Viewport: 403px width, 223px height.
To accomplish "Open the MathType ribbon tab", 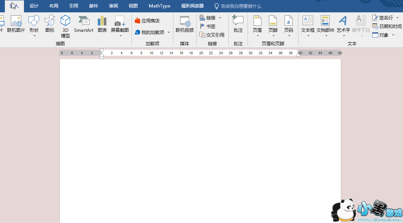I will (x=159, y=6).
